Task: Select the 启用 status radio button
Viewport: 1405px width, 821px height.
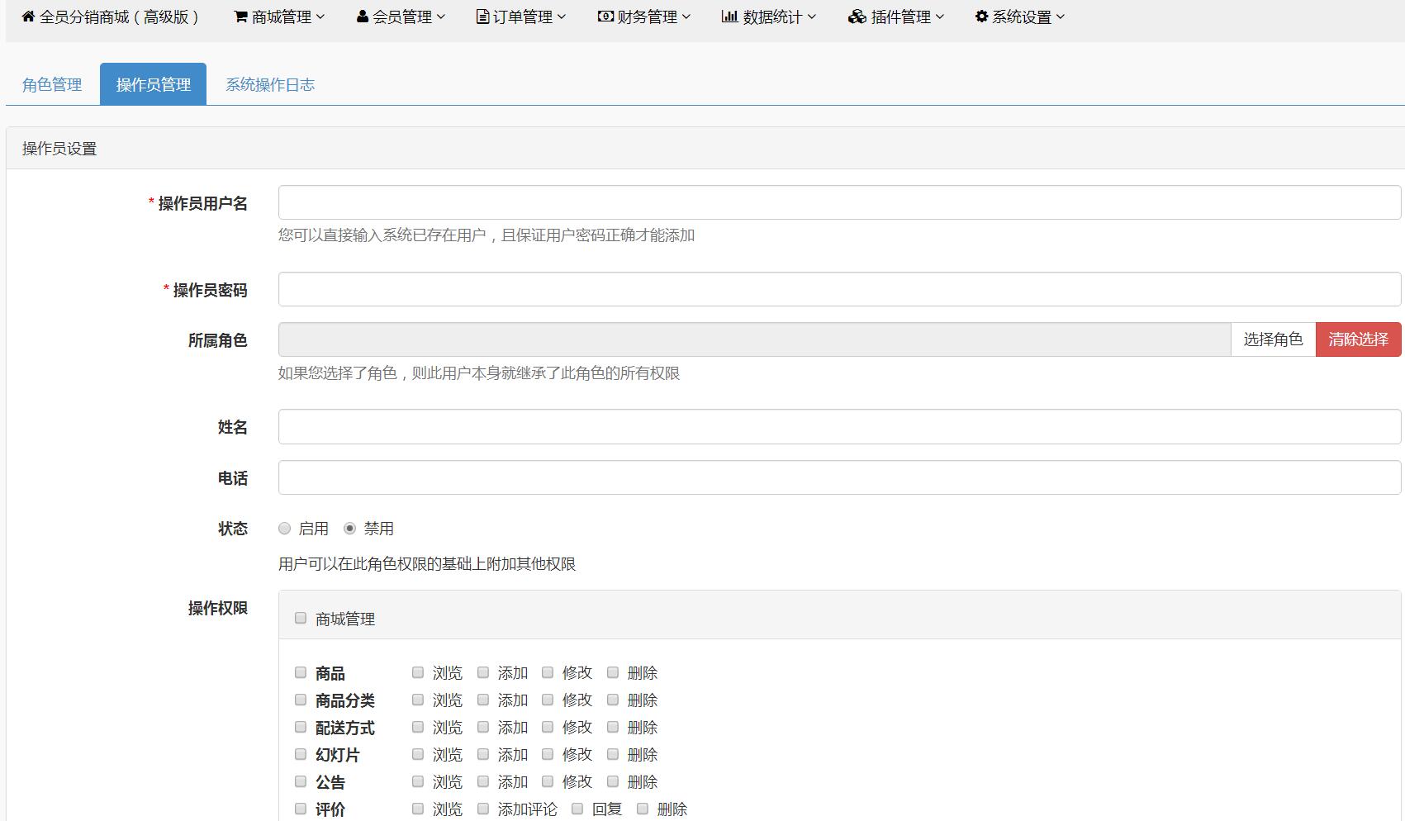Action: (x=284, y=527)
